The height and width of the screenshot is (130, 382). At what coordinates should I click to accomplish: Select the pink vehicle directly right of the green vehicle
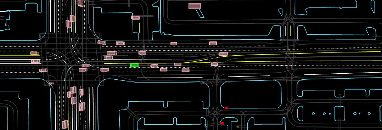pyautogui.click(x=154, y=66)
